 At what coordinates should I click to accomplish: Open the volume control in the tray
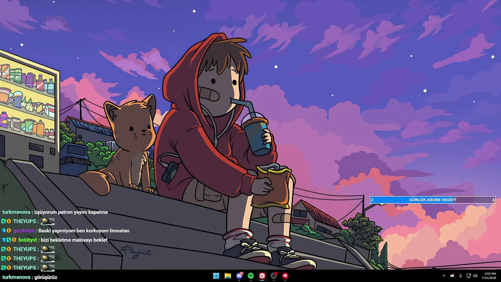(x=475, y=276)
